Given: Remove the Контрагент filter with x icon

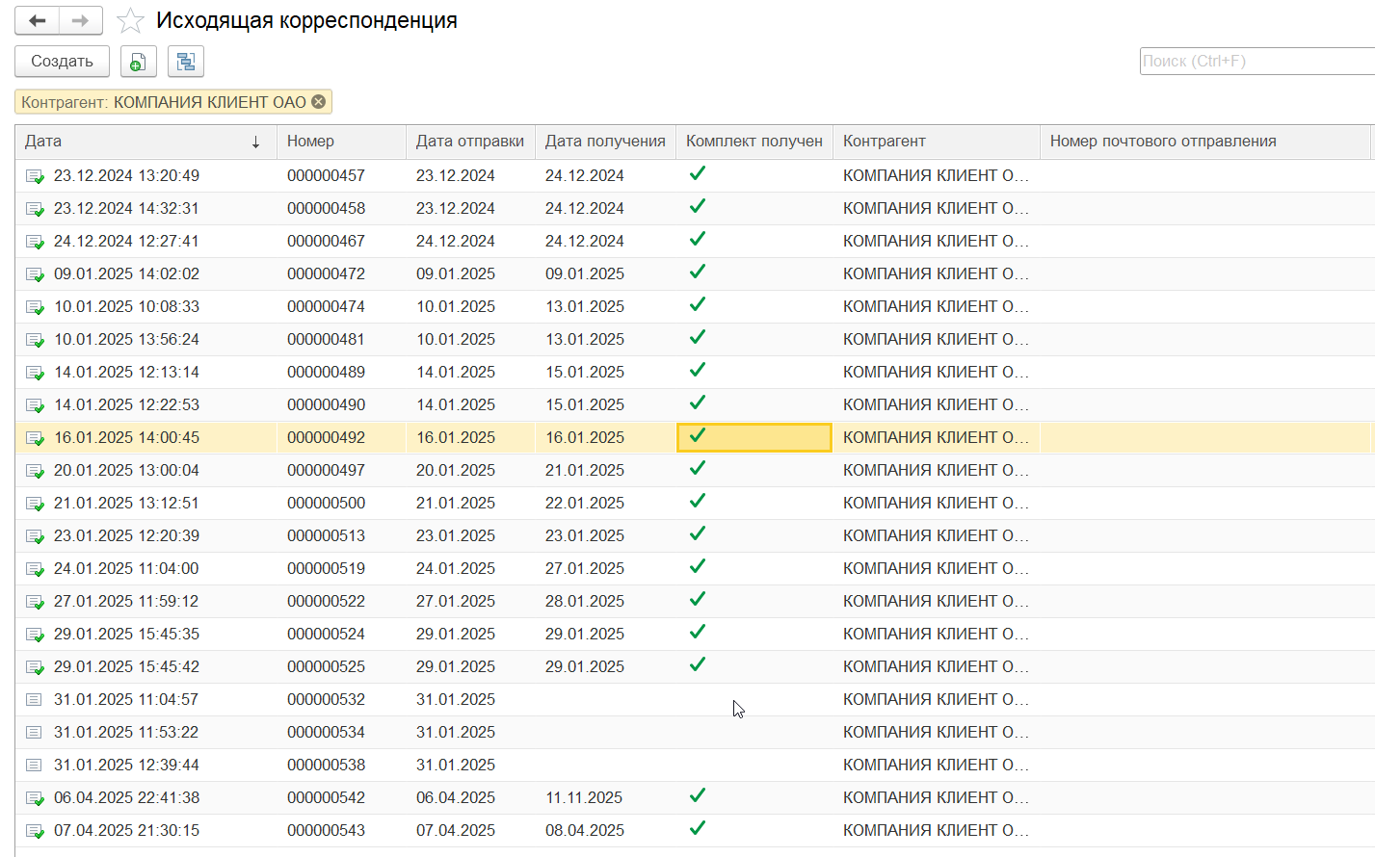Looking at the screenshot, I should coord(319,101).
